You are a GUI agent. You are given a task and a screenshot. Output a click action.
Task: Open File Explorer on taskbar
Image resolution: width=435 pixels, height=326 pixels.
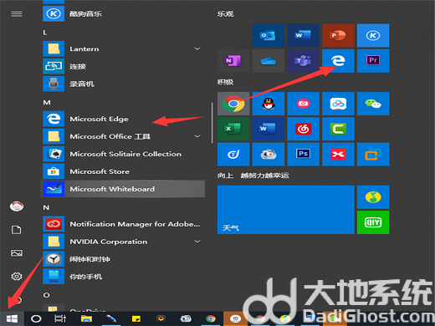pyautogui.click(x=86, y=318)
